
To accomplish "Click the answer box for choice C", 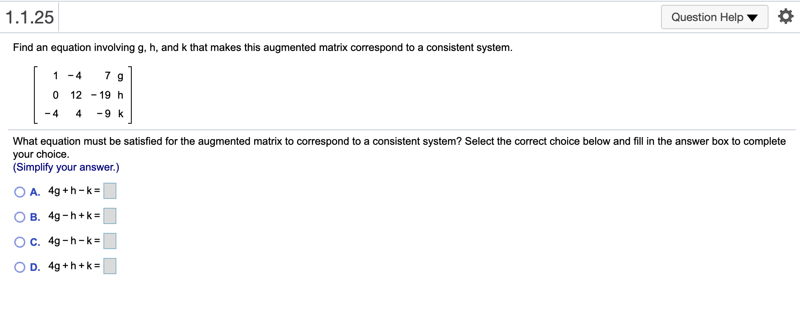I will (109, 241).
